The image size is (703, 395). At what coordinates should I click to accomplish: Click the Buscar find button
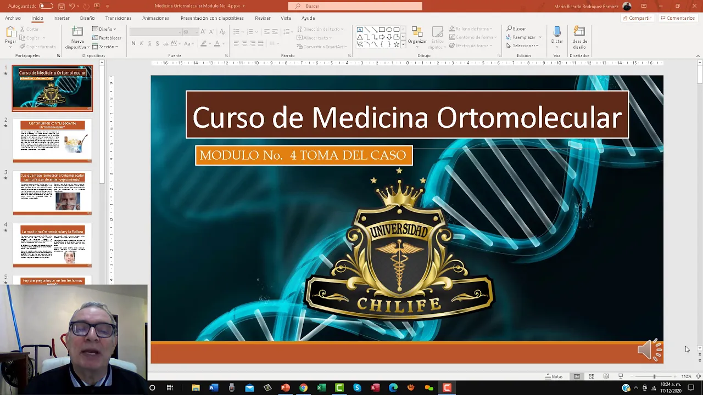[516, 29]
